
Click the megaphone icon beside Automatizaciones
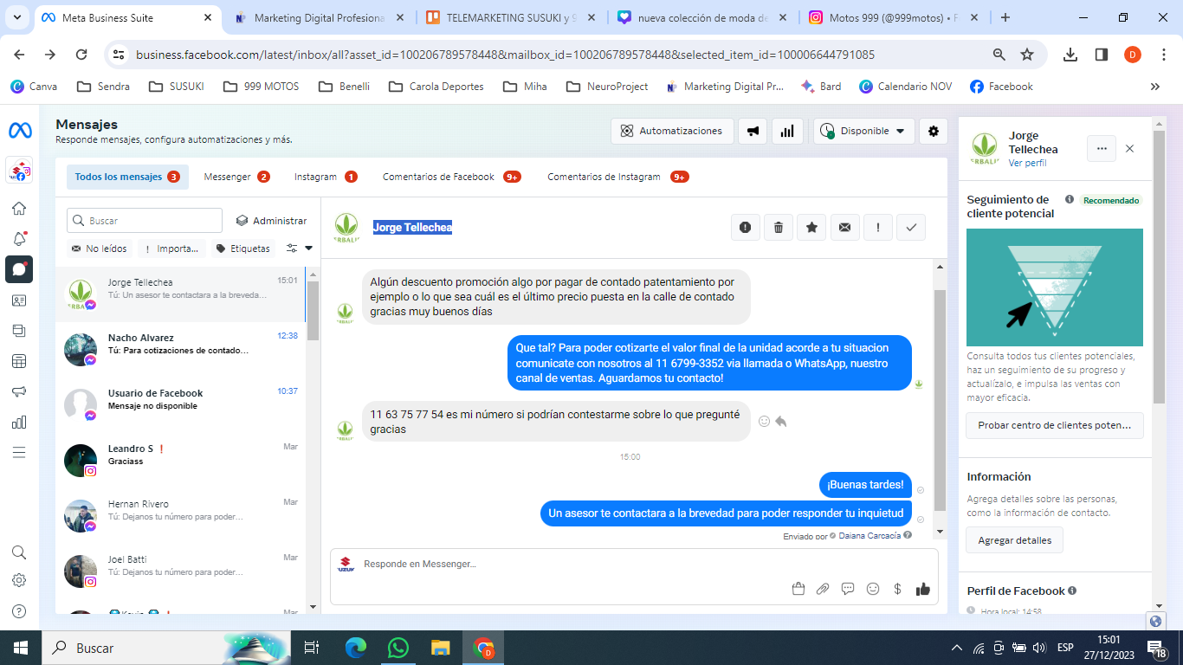(x=753, y=131)
